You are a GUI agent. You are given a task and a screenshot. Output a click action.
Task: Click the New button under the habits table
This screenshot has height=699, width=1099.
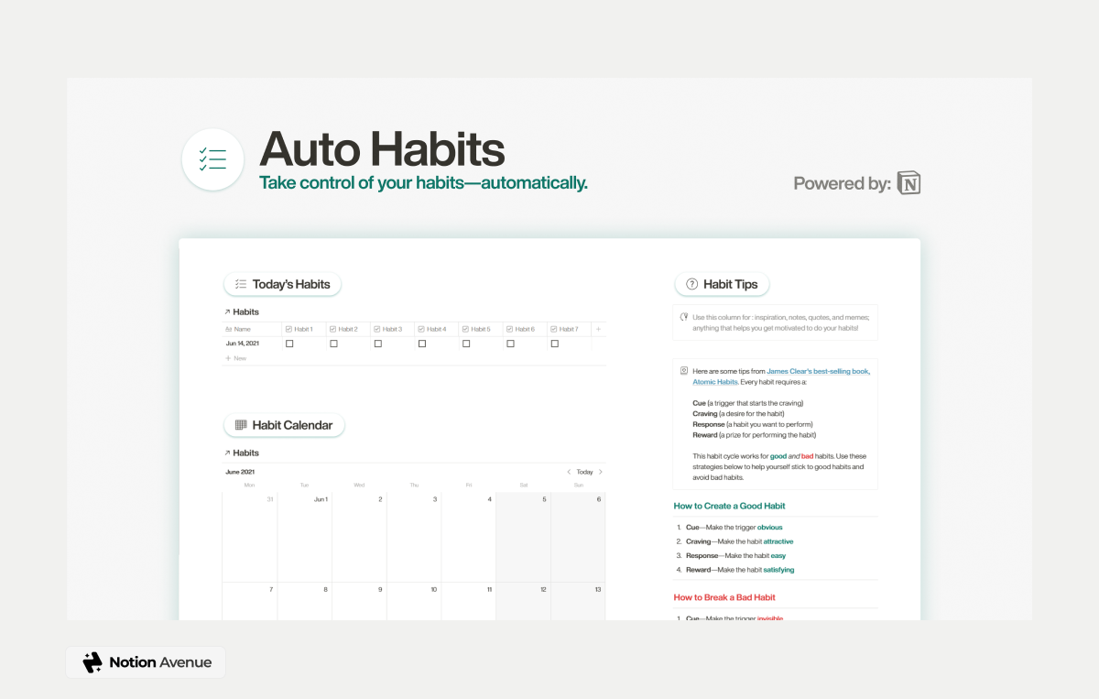point(235,357)
